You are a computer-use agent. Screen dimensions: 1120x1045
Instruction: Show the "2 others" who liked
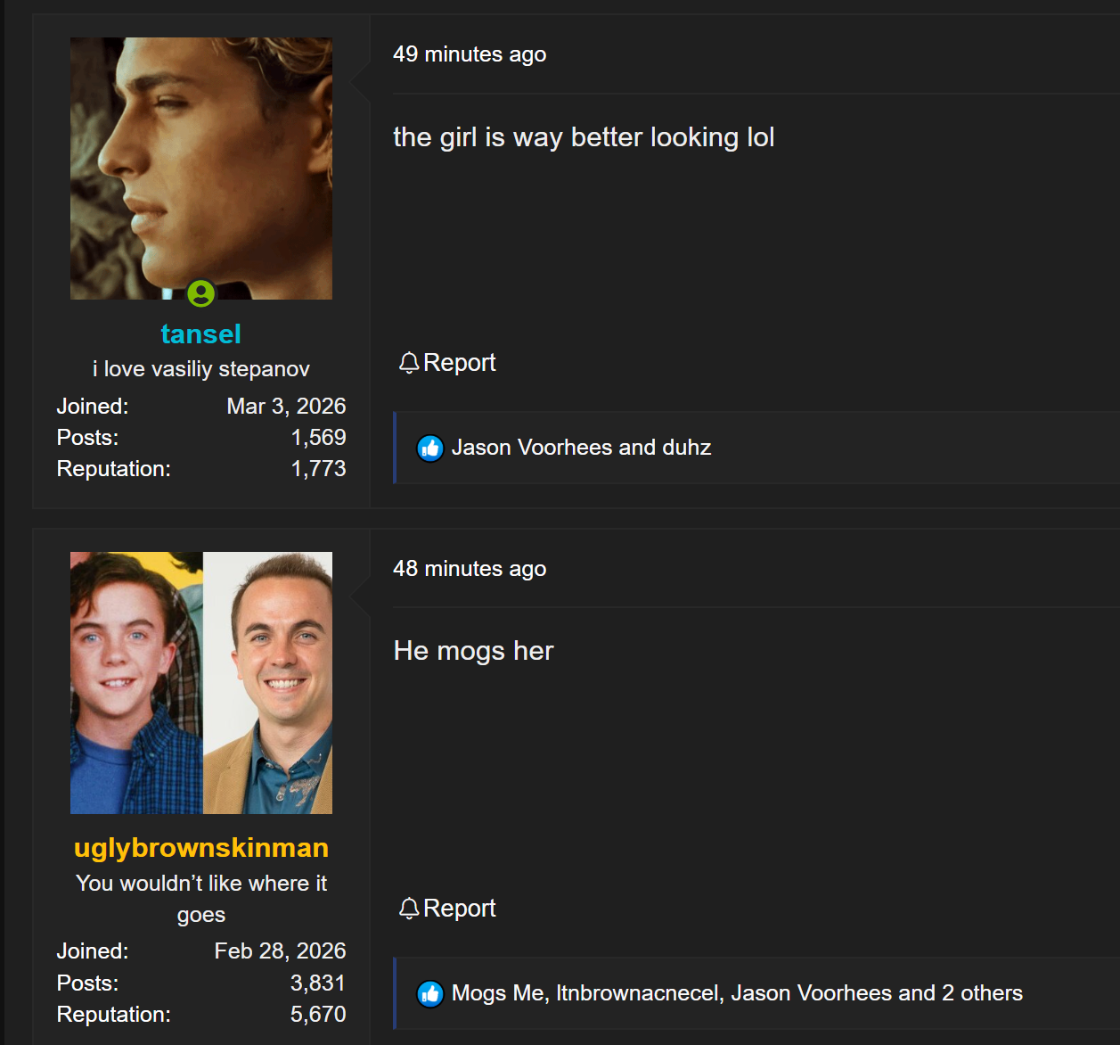pyautogui.click(x=982, y=993)
